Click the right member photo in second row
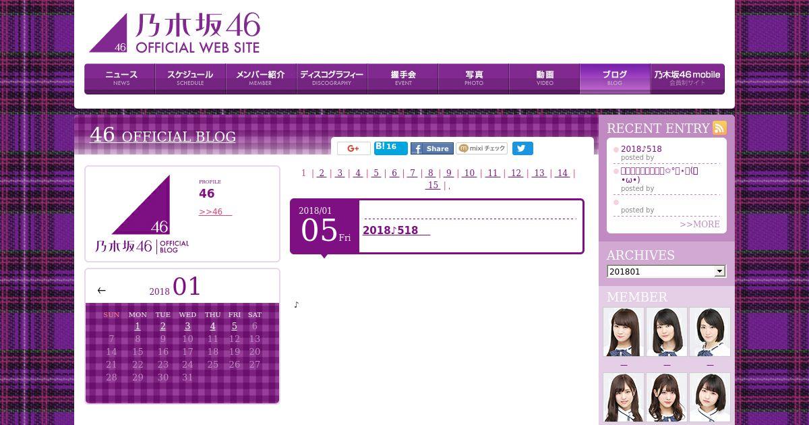Viewport: 809px width, 425px height. tap(710, 398)
